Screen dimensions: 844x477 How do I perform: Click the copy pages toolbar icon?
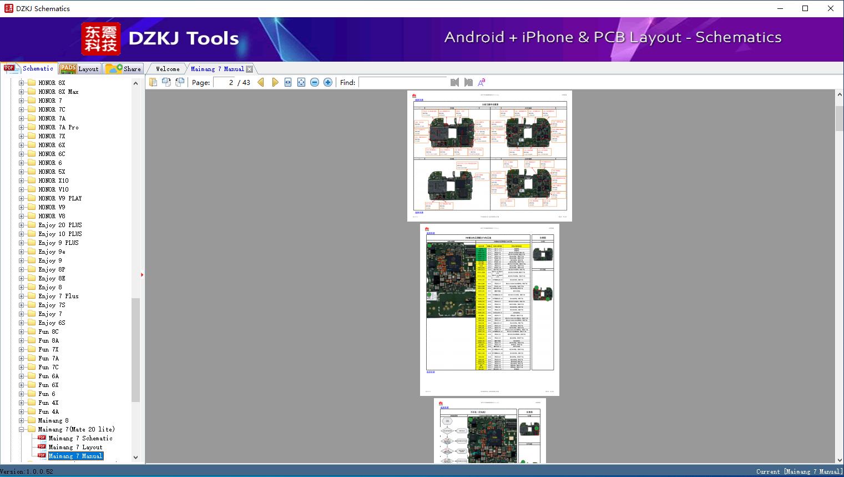[153, 82]
